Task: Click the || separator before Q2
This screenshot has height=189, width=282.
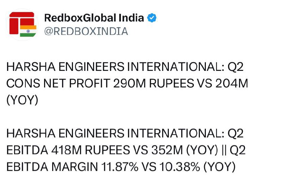Action: point(224,150)
